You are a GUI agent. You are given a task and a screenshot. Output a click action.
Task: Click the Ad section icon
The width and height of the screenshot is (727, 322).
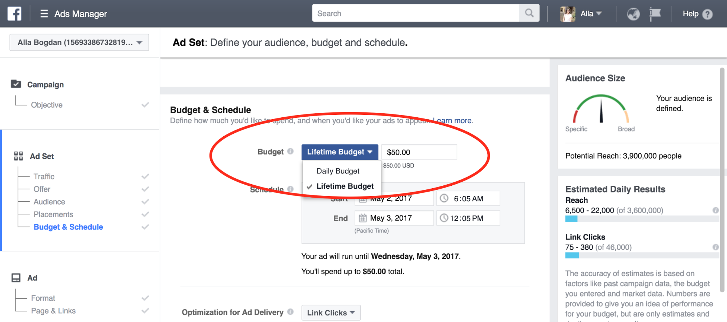(x=16, y=278)
